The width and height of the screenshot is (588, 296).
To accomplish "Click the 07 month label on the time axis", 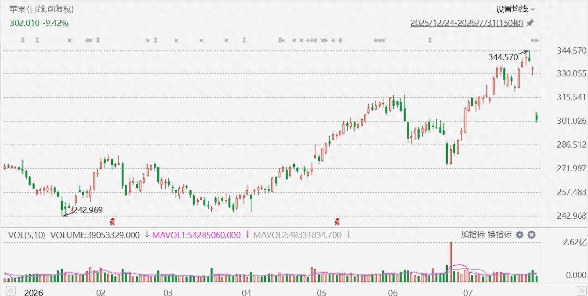I will point(468,292).
